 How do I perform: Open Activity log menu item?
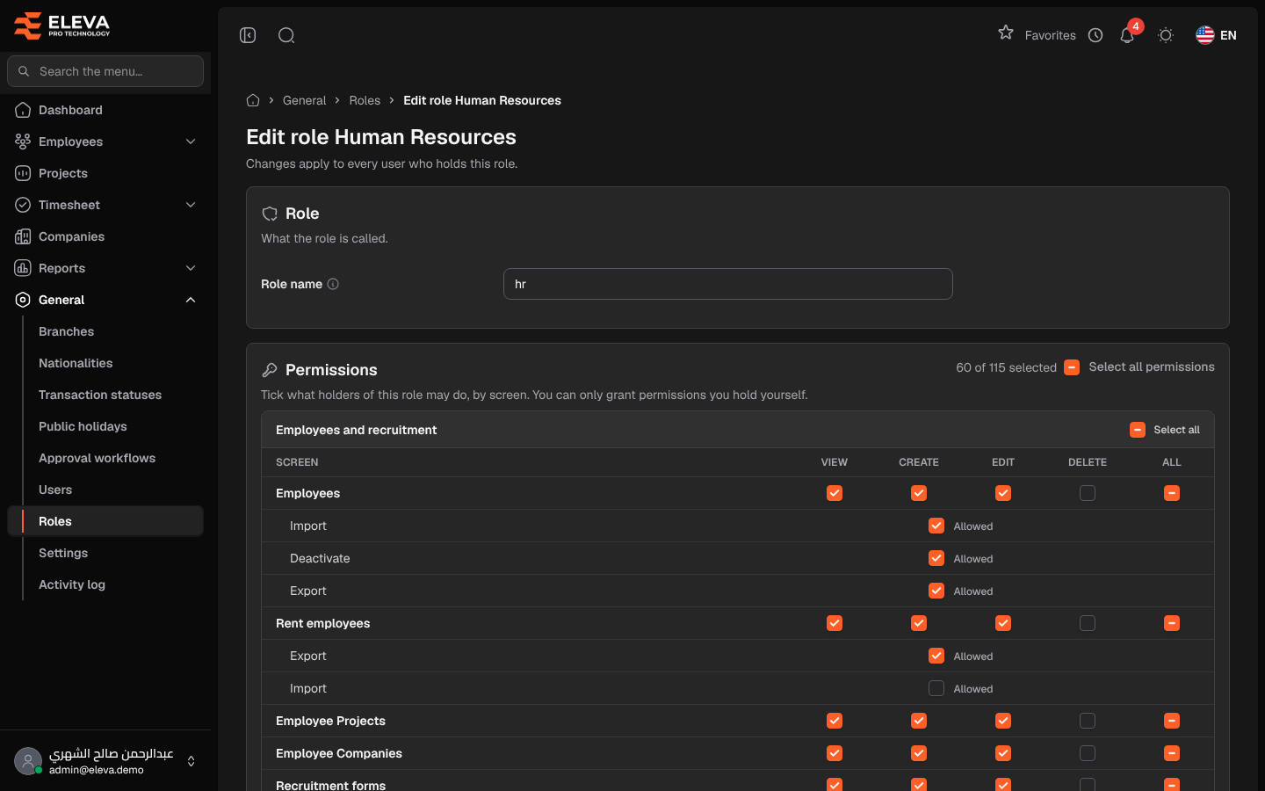72,584
